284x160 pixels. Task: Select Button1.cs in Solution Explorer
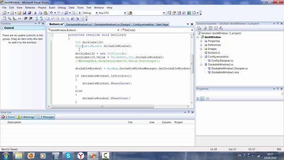click(x=214, y=53)
